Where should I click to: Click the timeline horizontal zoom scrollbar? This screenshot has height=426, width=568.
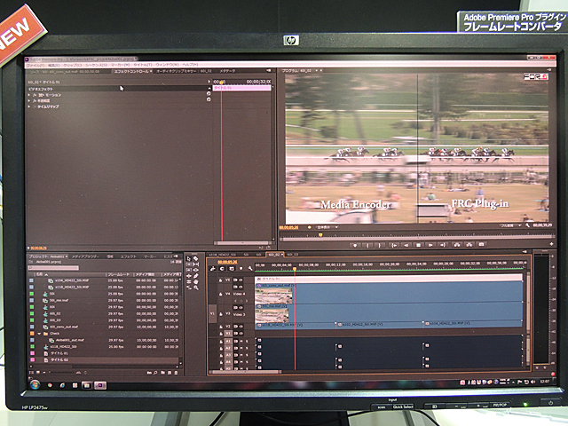click(247, 372)
